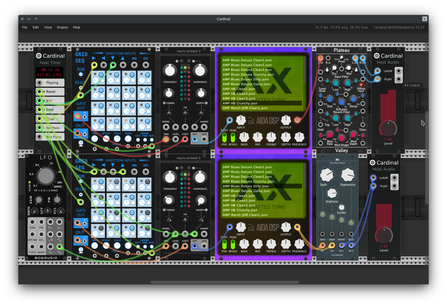Click the L In jack on Plateau

pos(321,58)
